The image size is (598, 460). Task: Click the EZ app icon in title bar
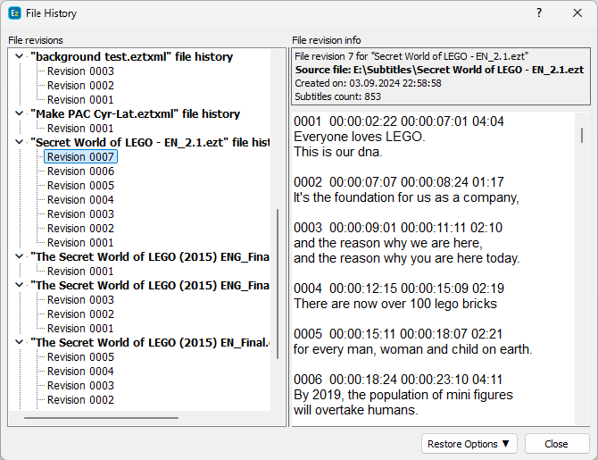(15, 13)
